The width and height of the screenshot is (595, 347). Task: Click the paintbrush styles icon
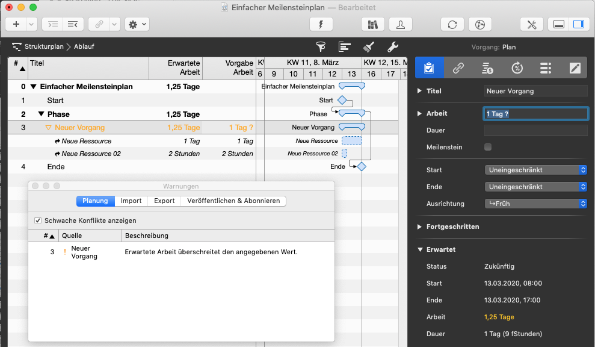[369, 46]
